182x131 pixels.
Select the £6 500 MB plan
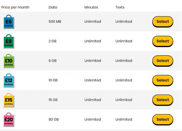[x=163, y=22]
